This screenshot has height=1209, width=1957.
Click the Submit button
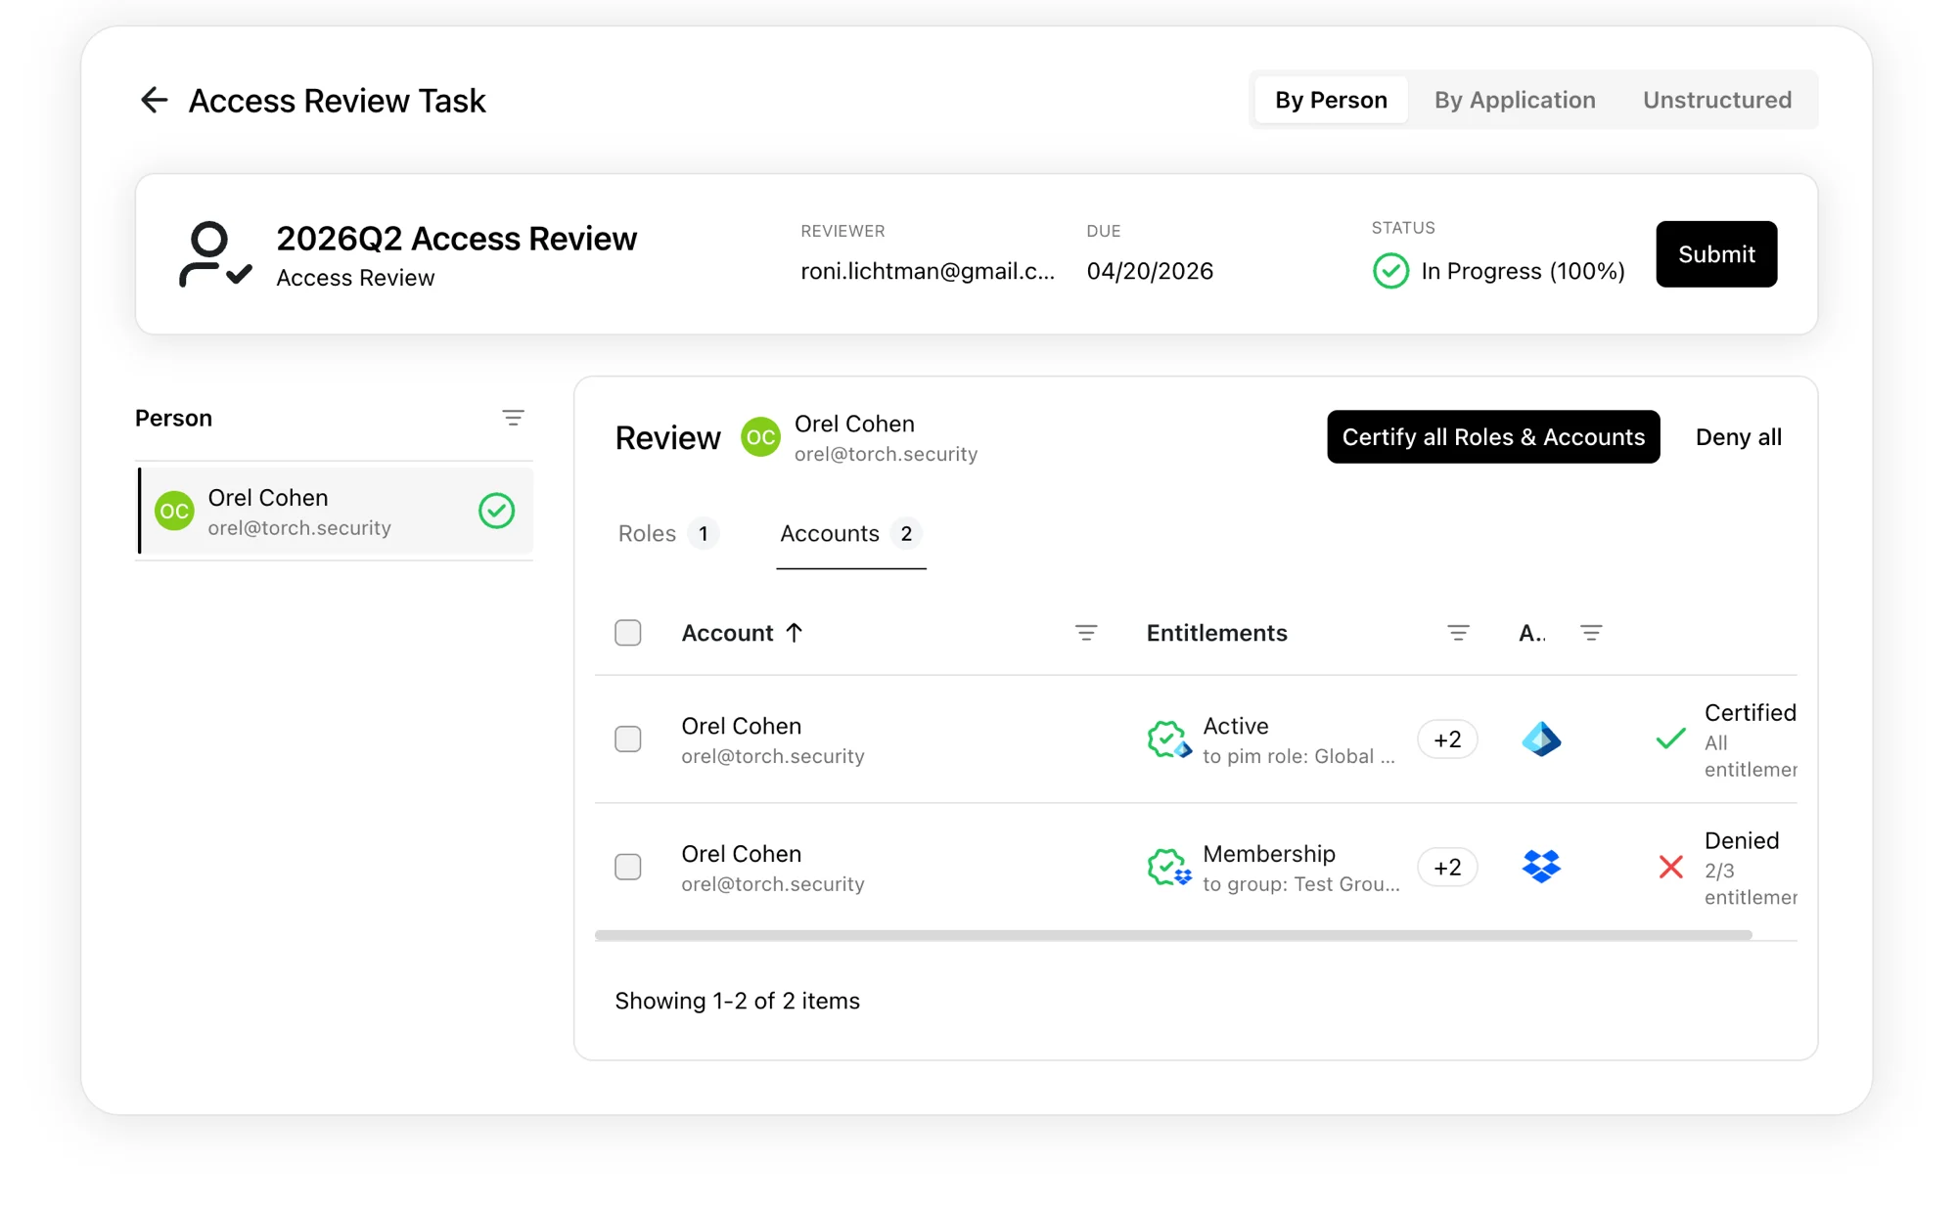point(1716,254)
